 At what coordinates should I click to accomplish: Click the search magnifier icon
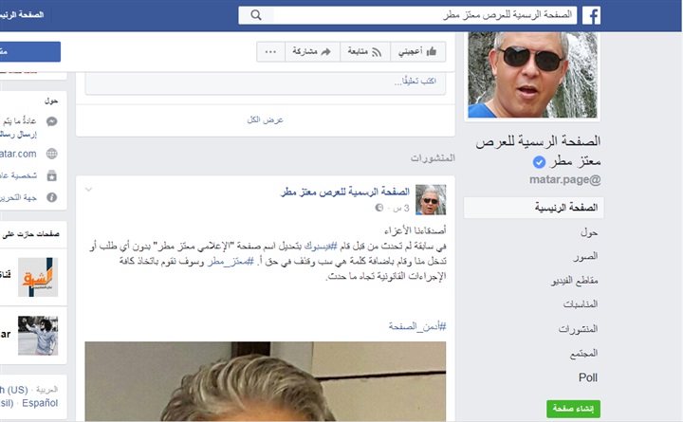256,15
